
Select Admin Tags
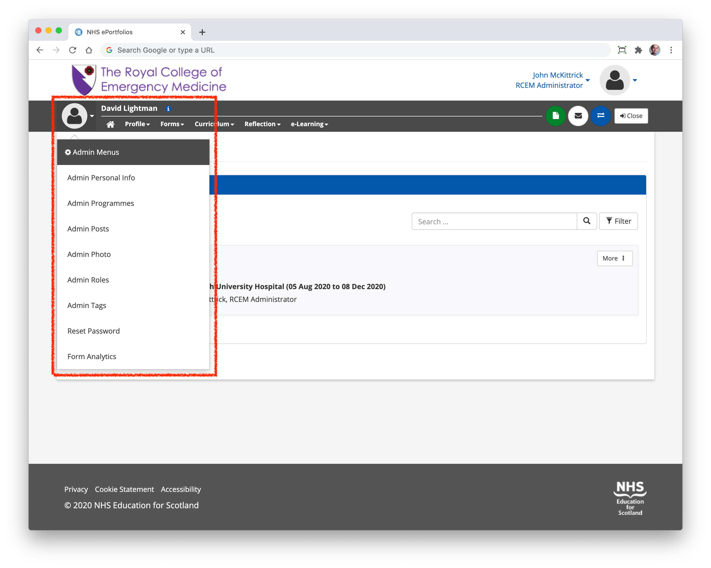133,305
